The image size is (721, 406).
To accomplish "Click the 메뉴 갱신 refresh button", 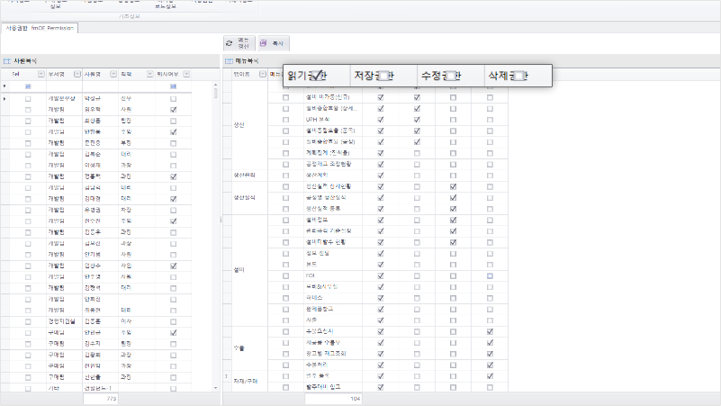I will pyautogui.click(x=239, y=43).
